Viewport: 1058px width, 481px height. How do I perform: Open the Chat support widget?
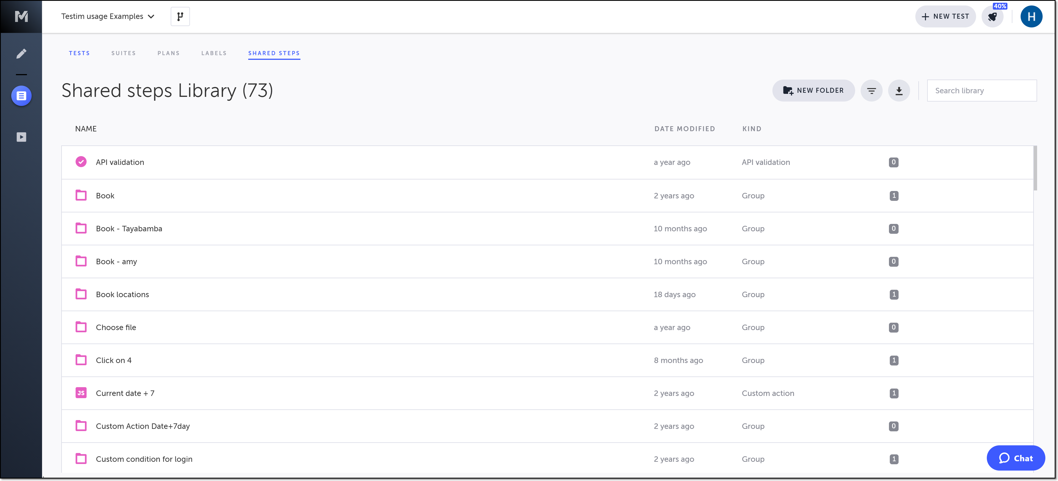[1015, 458]
